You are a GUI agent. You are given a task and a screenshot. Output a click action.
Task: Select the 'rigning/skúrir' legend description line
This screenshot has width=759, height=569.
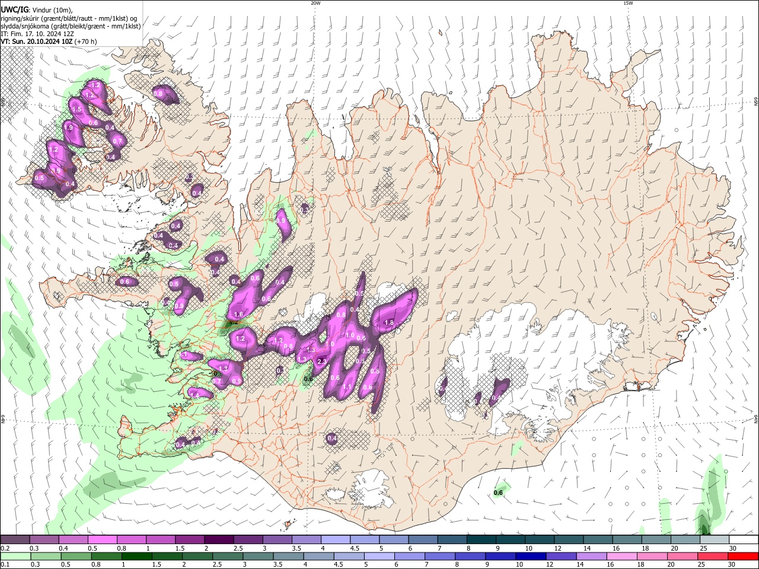pyautogui.click(x=69, y=18)
